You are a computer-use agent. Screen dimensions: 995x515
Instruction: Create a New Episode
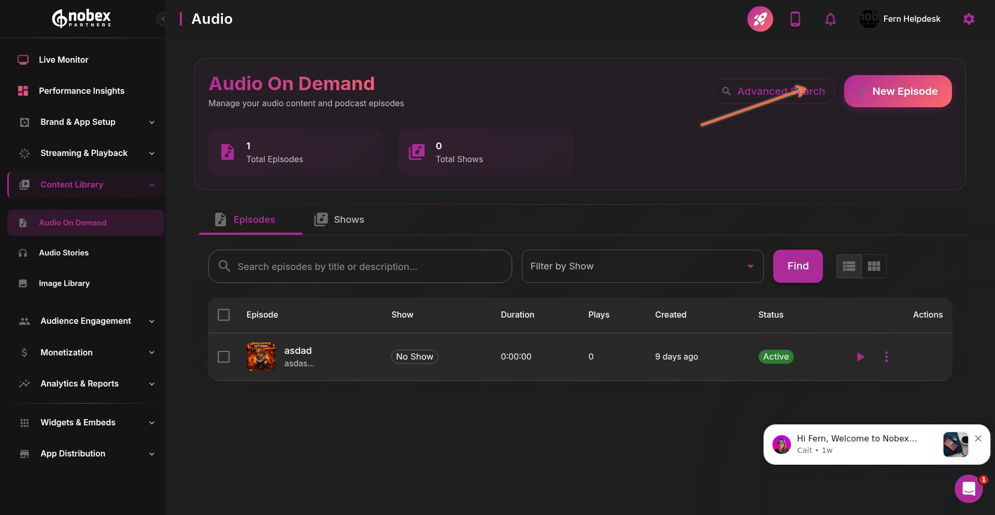(898, 91)
